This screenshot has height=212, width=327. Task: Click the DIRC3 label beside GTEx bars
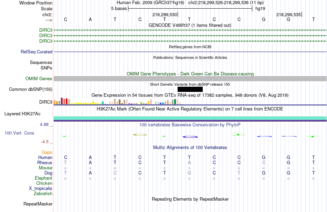coord(46,102)
